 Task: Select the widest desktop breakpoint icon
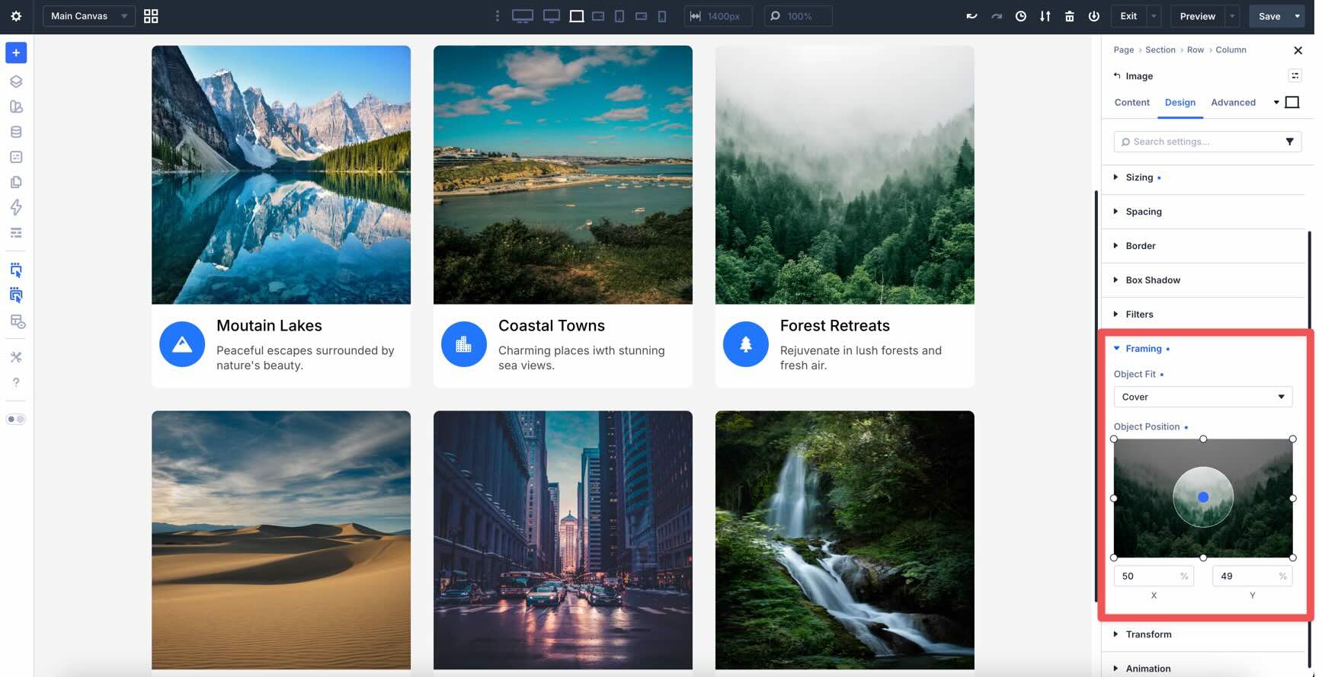click(x=523, y=16)
